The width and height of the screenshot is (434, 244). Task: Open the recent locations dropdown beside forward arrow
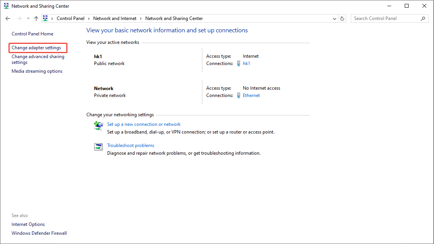pyautogui.click(x=28, y=18)
